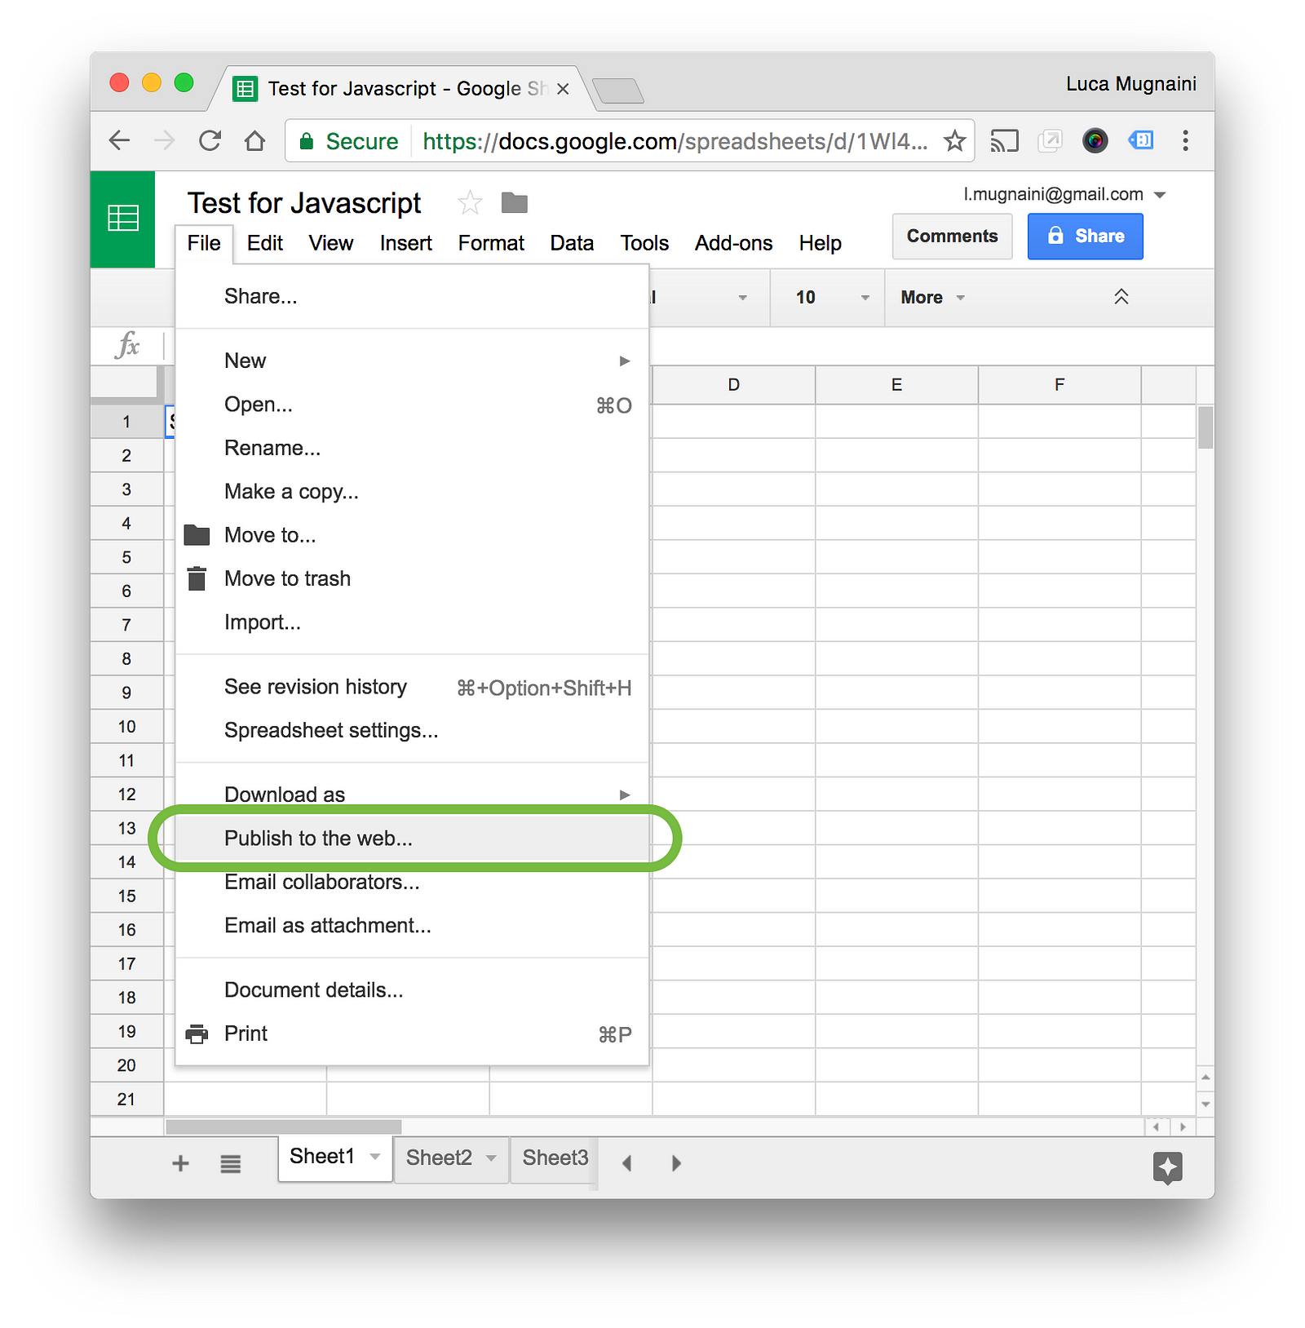Open Sheet2 tab options arrow

(491, 1158)
